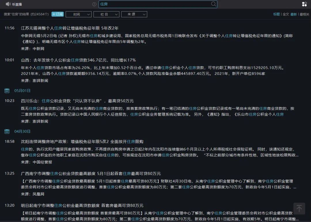
Task: Click the calendar icon next to 04月30日
Action: pyautogui.click(x=7, y=131)
